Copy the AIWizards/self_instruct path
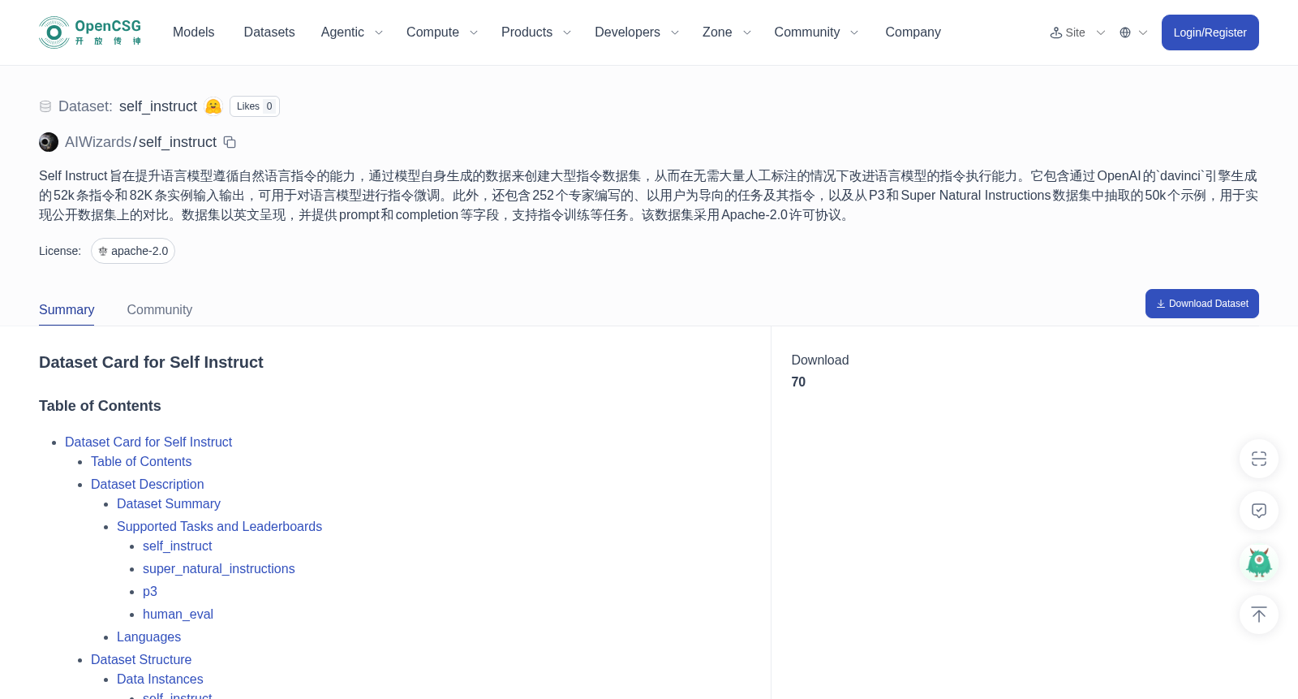 click(x=230, y=142)
